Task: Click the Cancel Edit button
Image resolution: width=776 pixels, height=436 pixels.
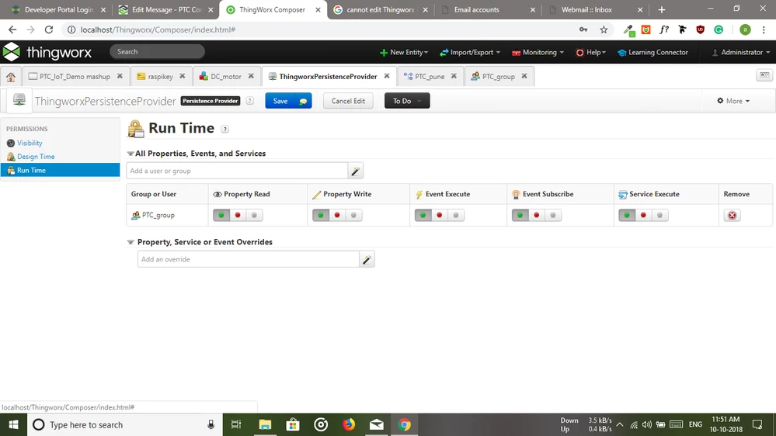Action: point(348,101)
